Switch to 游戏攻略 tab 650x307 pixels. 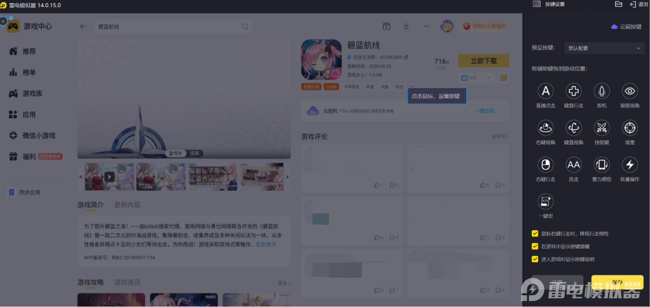point(90,282)
